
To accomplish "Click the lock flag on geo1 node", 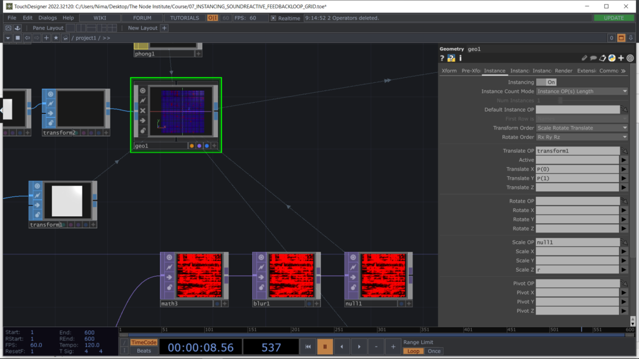I will (143, 130).
